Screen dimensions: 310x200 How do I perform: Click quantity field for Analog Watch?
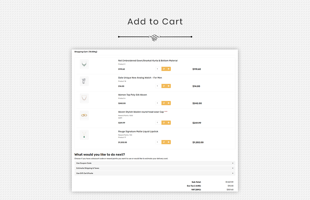[x=158, y=86]
